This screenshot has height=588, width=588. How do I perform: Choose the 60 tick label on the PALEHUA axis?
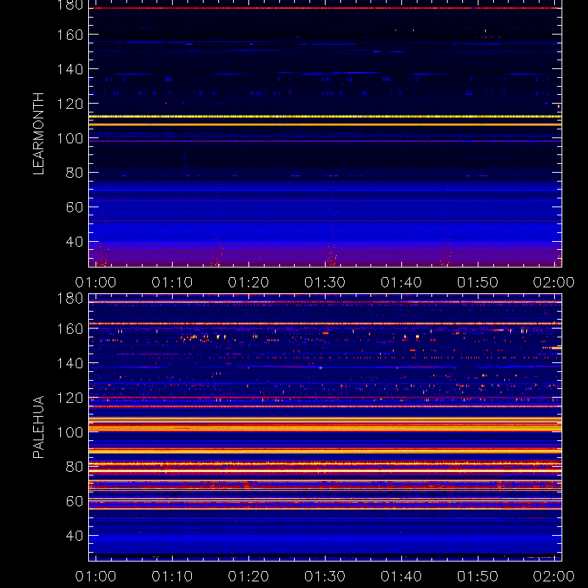(74, 501)
